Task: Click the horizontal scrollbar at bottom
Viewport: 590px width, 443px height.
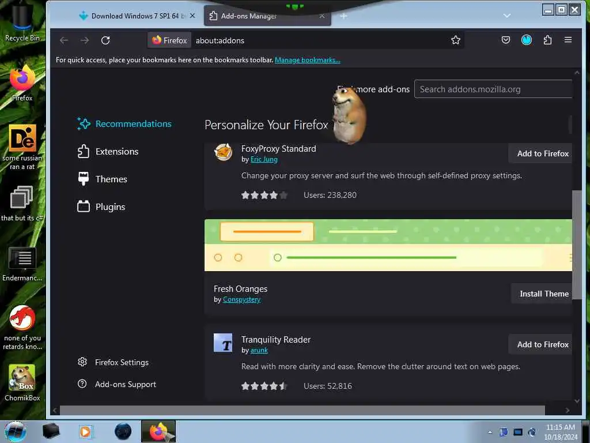Action: 302,410
